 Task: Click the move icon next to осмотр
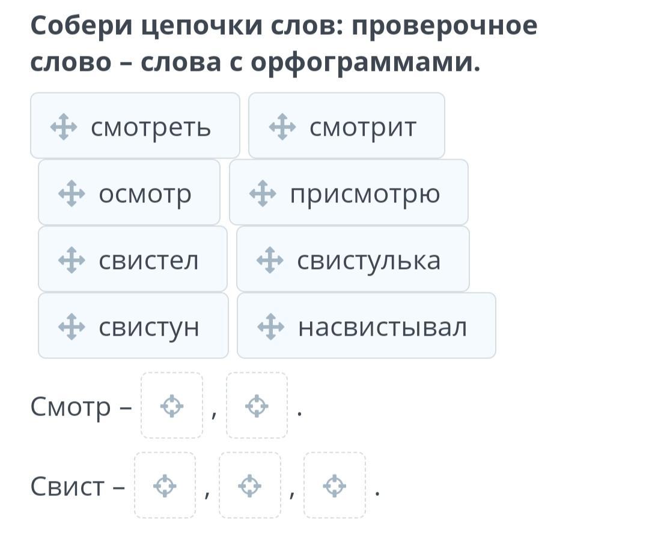[72, 194]
